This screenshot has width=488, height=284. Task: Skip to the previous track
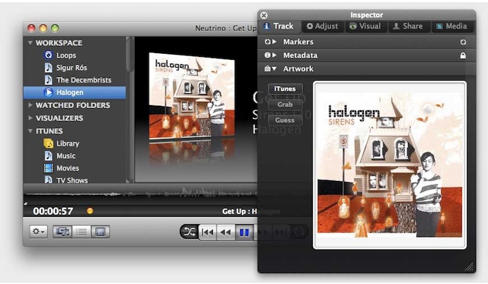coord(208,232)
